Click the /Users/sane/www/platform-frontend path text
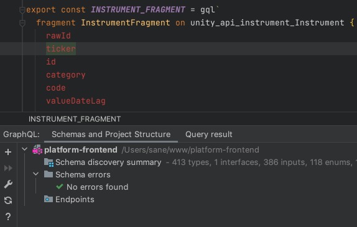Viewport: 357px width, 227px height. tap(190, 150)
